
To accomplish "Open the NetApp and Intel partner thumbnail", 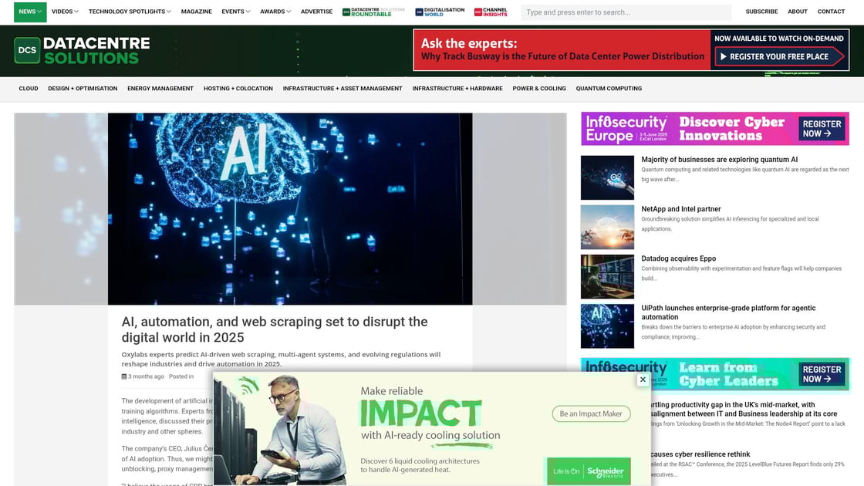I will click(x=607, y=227).
